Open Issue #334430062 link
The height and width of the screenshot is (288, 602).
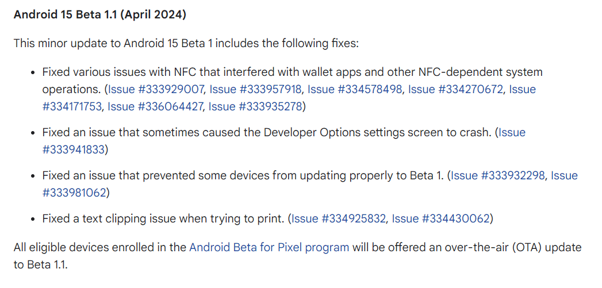coord(441,219)
